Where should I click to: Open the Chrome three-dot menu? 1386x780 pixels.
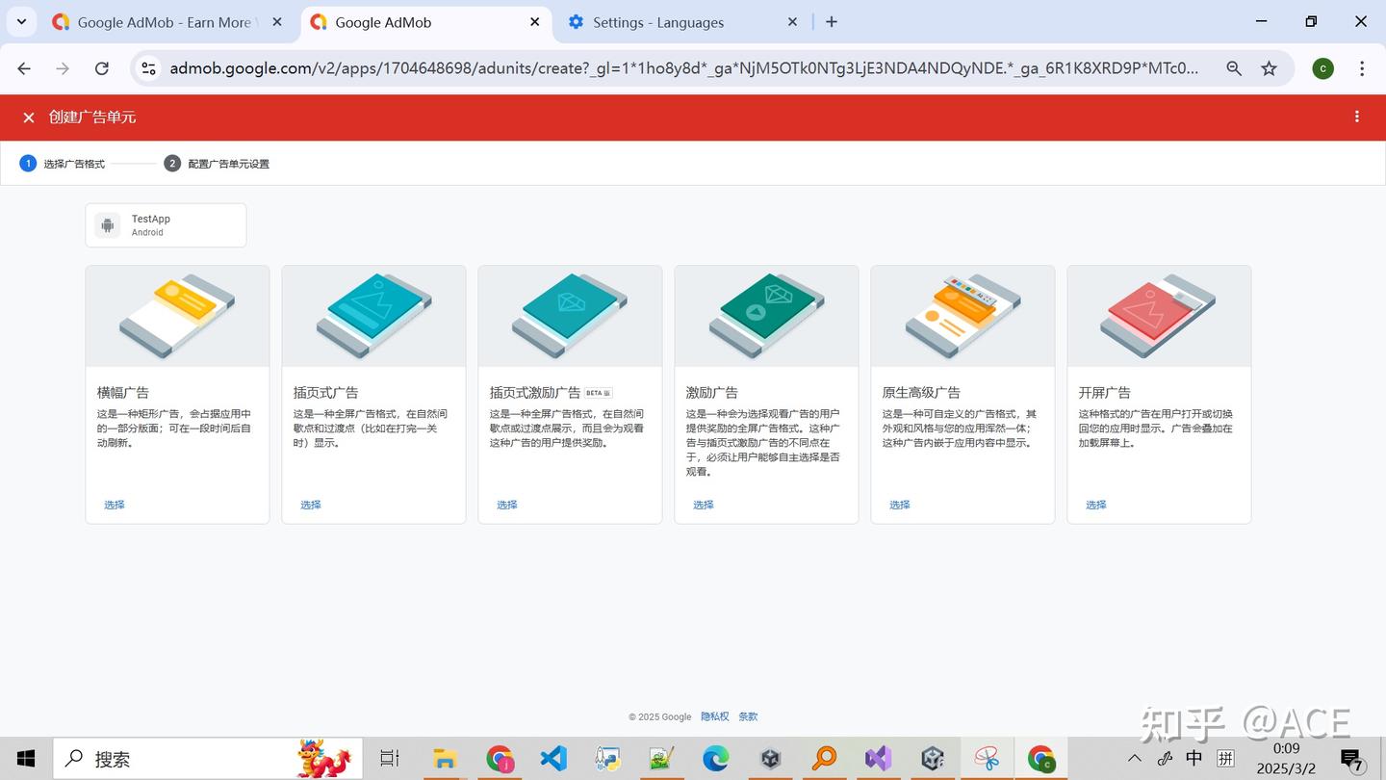click(1362, 68)
